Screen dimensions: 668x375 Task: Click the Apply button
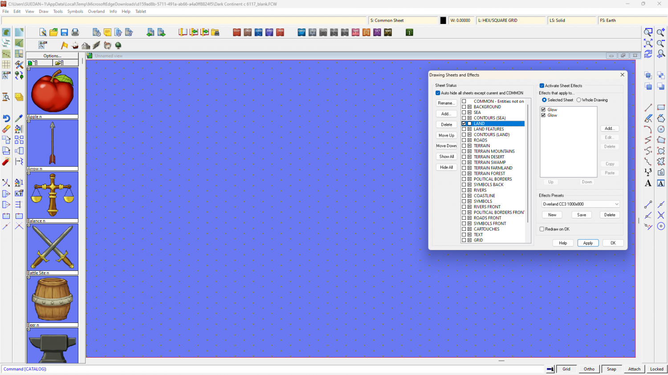point(588,243)
